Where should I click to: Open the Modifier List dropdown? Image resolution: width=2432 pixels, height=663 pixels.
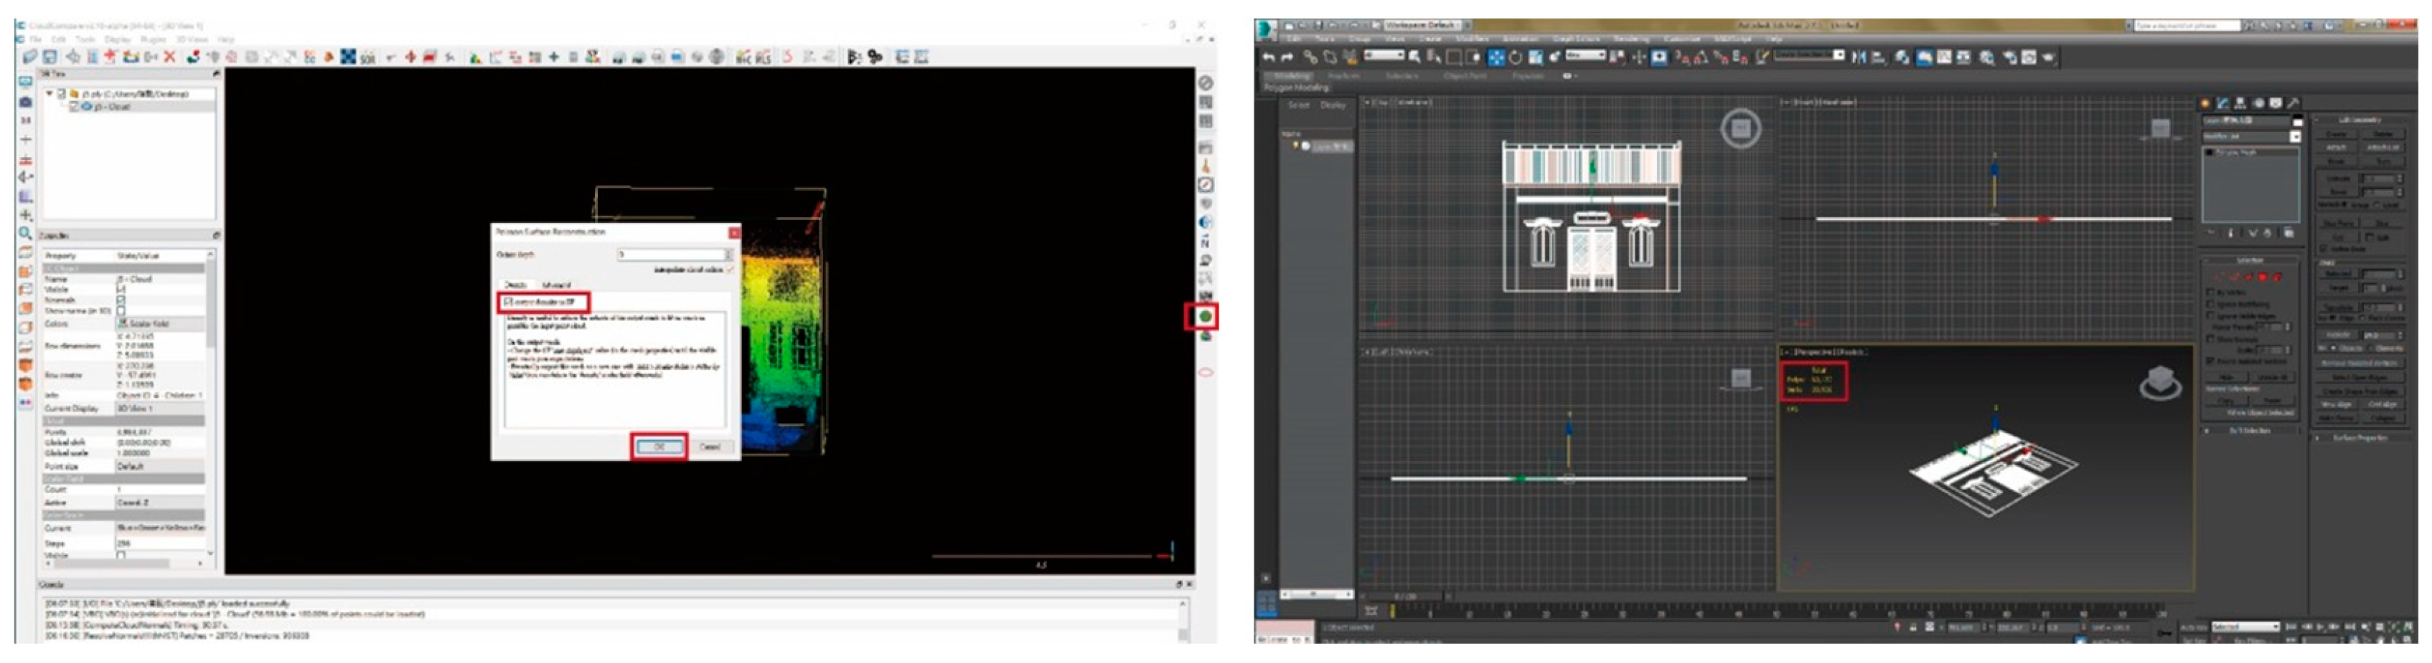(2295, 137)
